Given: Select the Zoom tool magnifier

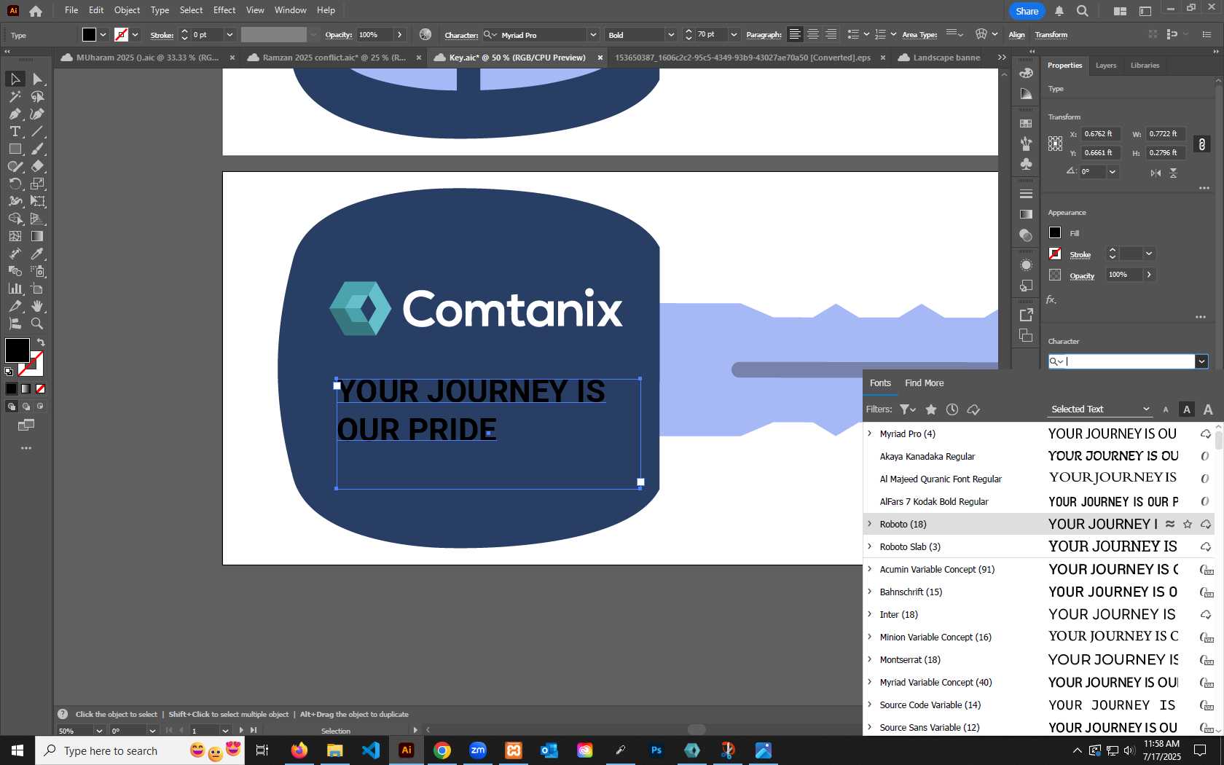Looking at the screenshot, I should 37,323.
